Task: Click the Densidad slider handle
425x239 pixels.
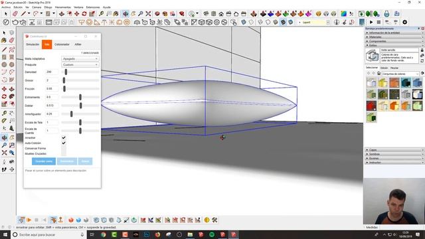Action: click(66, 72)
